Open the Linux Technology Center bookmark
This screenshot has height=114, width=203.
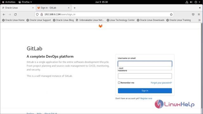pyautogui.click(x=121, y=20)
